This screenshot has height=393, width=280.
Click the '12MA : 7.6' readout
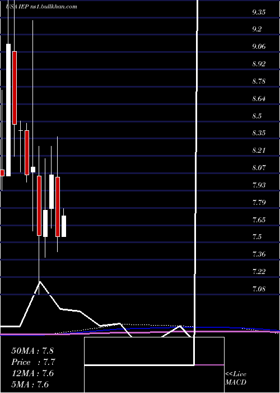[x=32, y=373]
